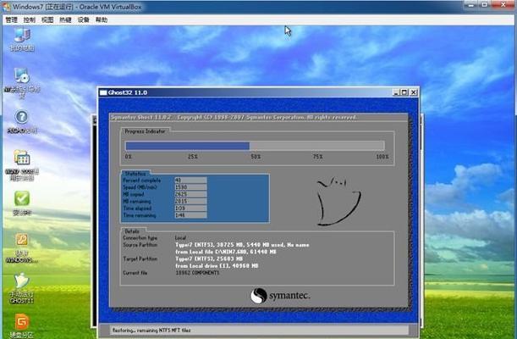Click the unfilled part of the progress bar
517x339 pixels.
[x=316, y=146]
